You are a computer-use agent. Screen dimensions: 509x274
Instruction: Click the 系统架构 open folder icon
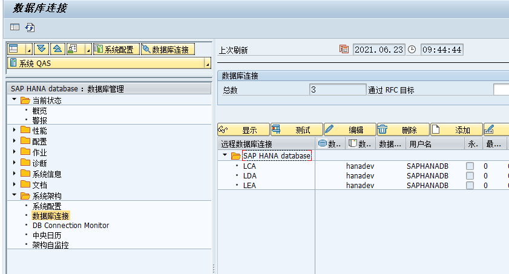coord(25,195)
